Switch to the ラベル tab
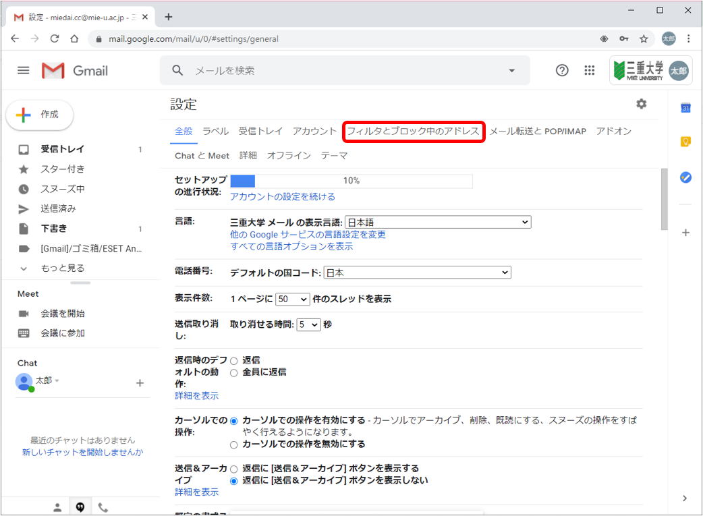 [x=216, y=132]
